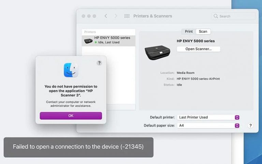Click the Finder face icon in dialog
Viewport: 262px width, 164px height.
point(71,70)
